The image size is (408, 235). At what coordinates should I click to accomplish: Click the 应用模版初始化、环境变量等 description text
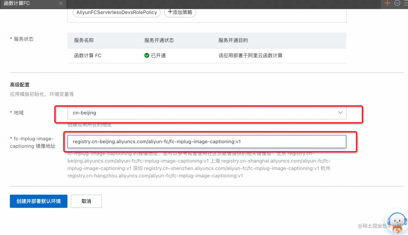coord(42,94)
